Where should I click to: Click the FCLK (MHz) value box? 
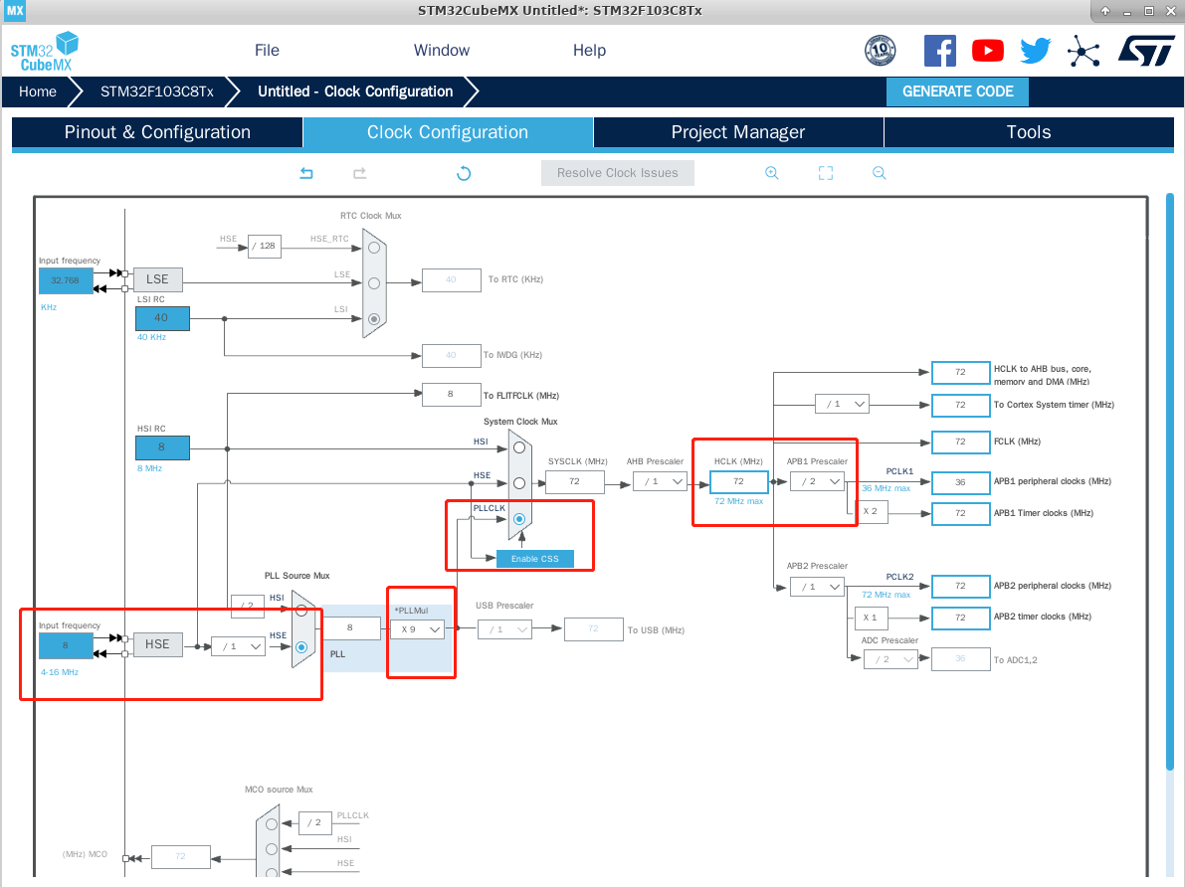pyautogui.click(x=960, y=442)
